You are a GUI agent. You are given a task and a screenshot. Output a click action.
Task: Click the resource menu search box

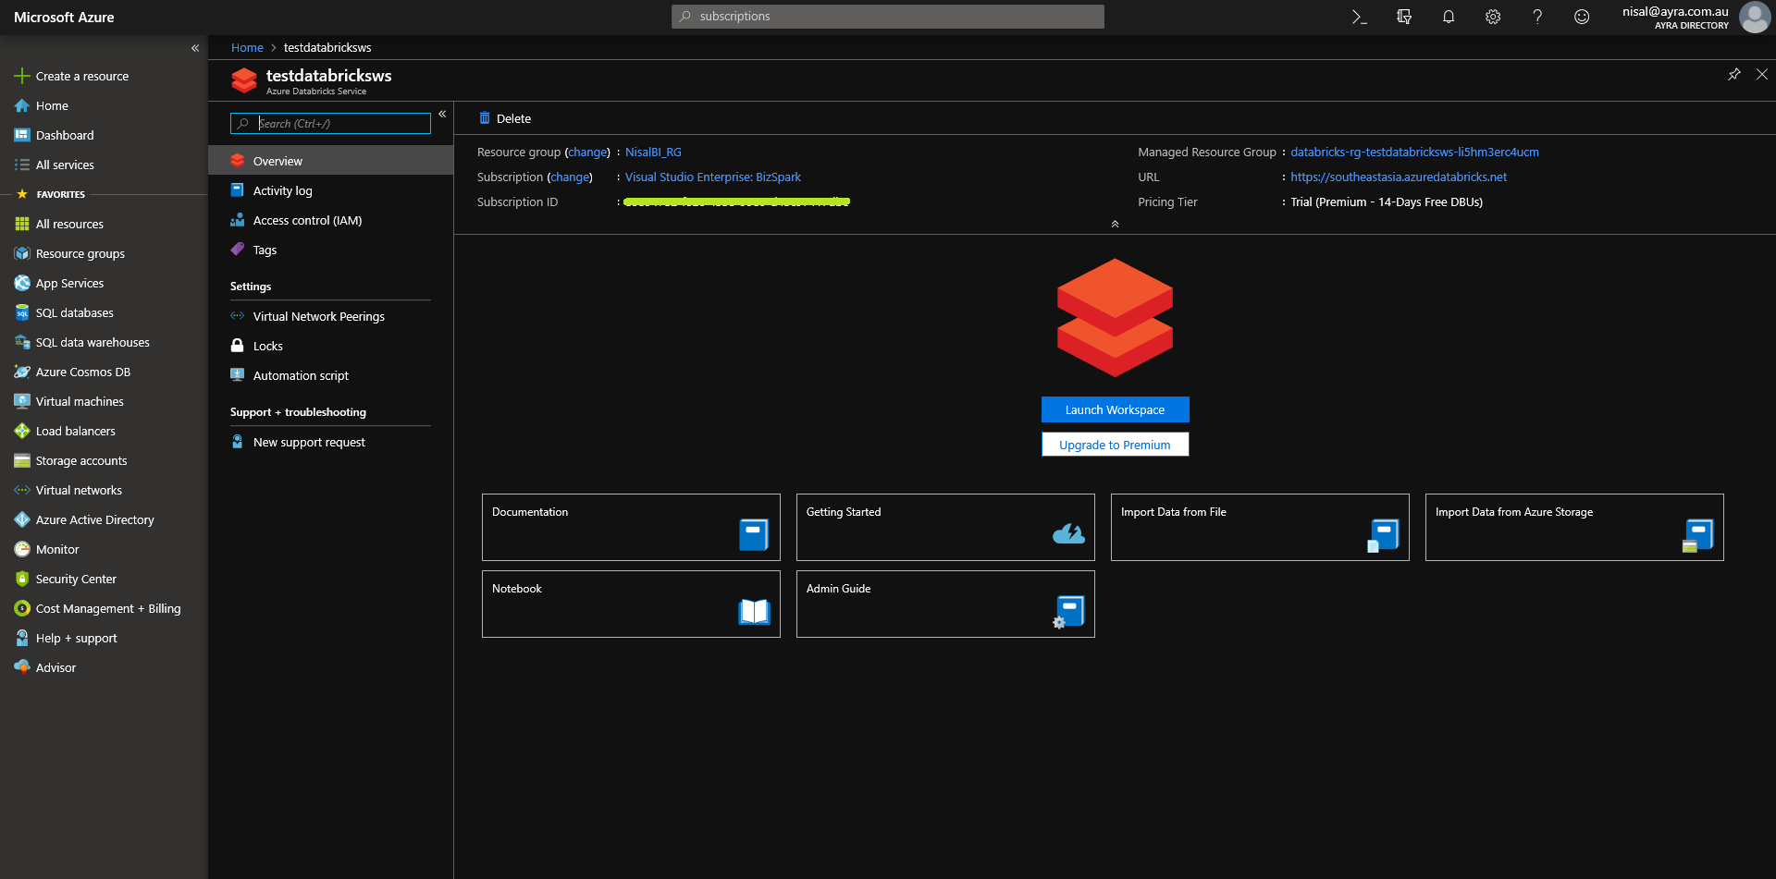[330, 123]
